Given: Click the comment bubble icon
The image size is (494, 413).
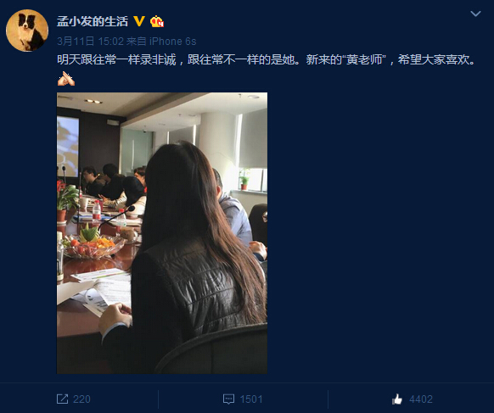Looking at the screenshot, I should tap(228, 399).
